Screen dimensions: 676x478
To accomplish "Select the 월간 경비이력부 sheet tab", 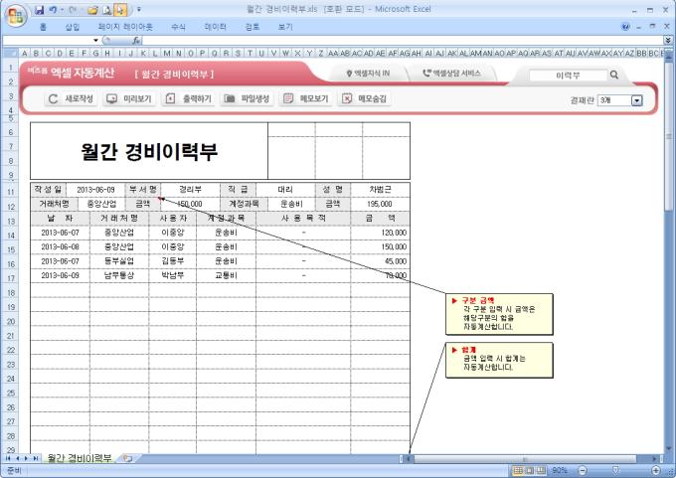I will (80, 458).
